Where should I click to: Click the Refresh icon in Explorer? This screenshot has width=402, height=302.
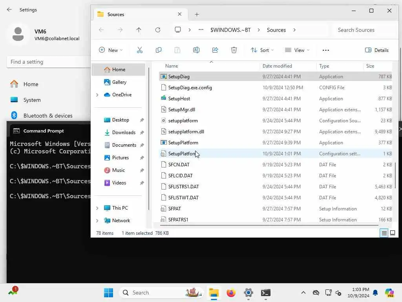(x=158, y=30)
